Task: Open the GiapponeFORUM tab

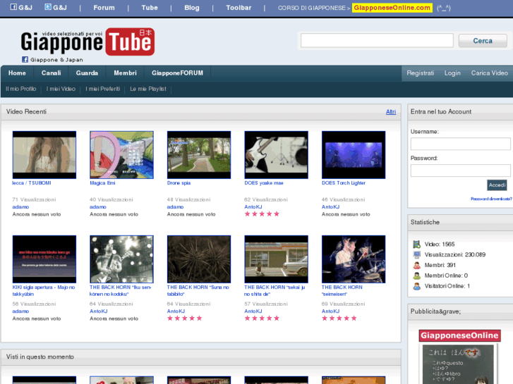Action: [177, 73]
